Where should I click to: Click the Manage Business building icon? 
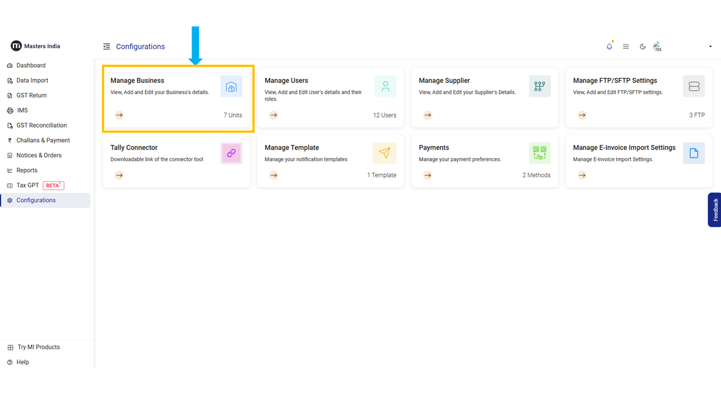click(231, 87)
